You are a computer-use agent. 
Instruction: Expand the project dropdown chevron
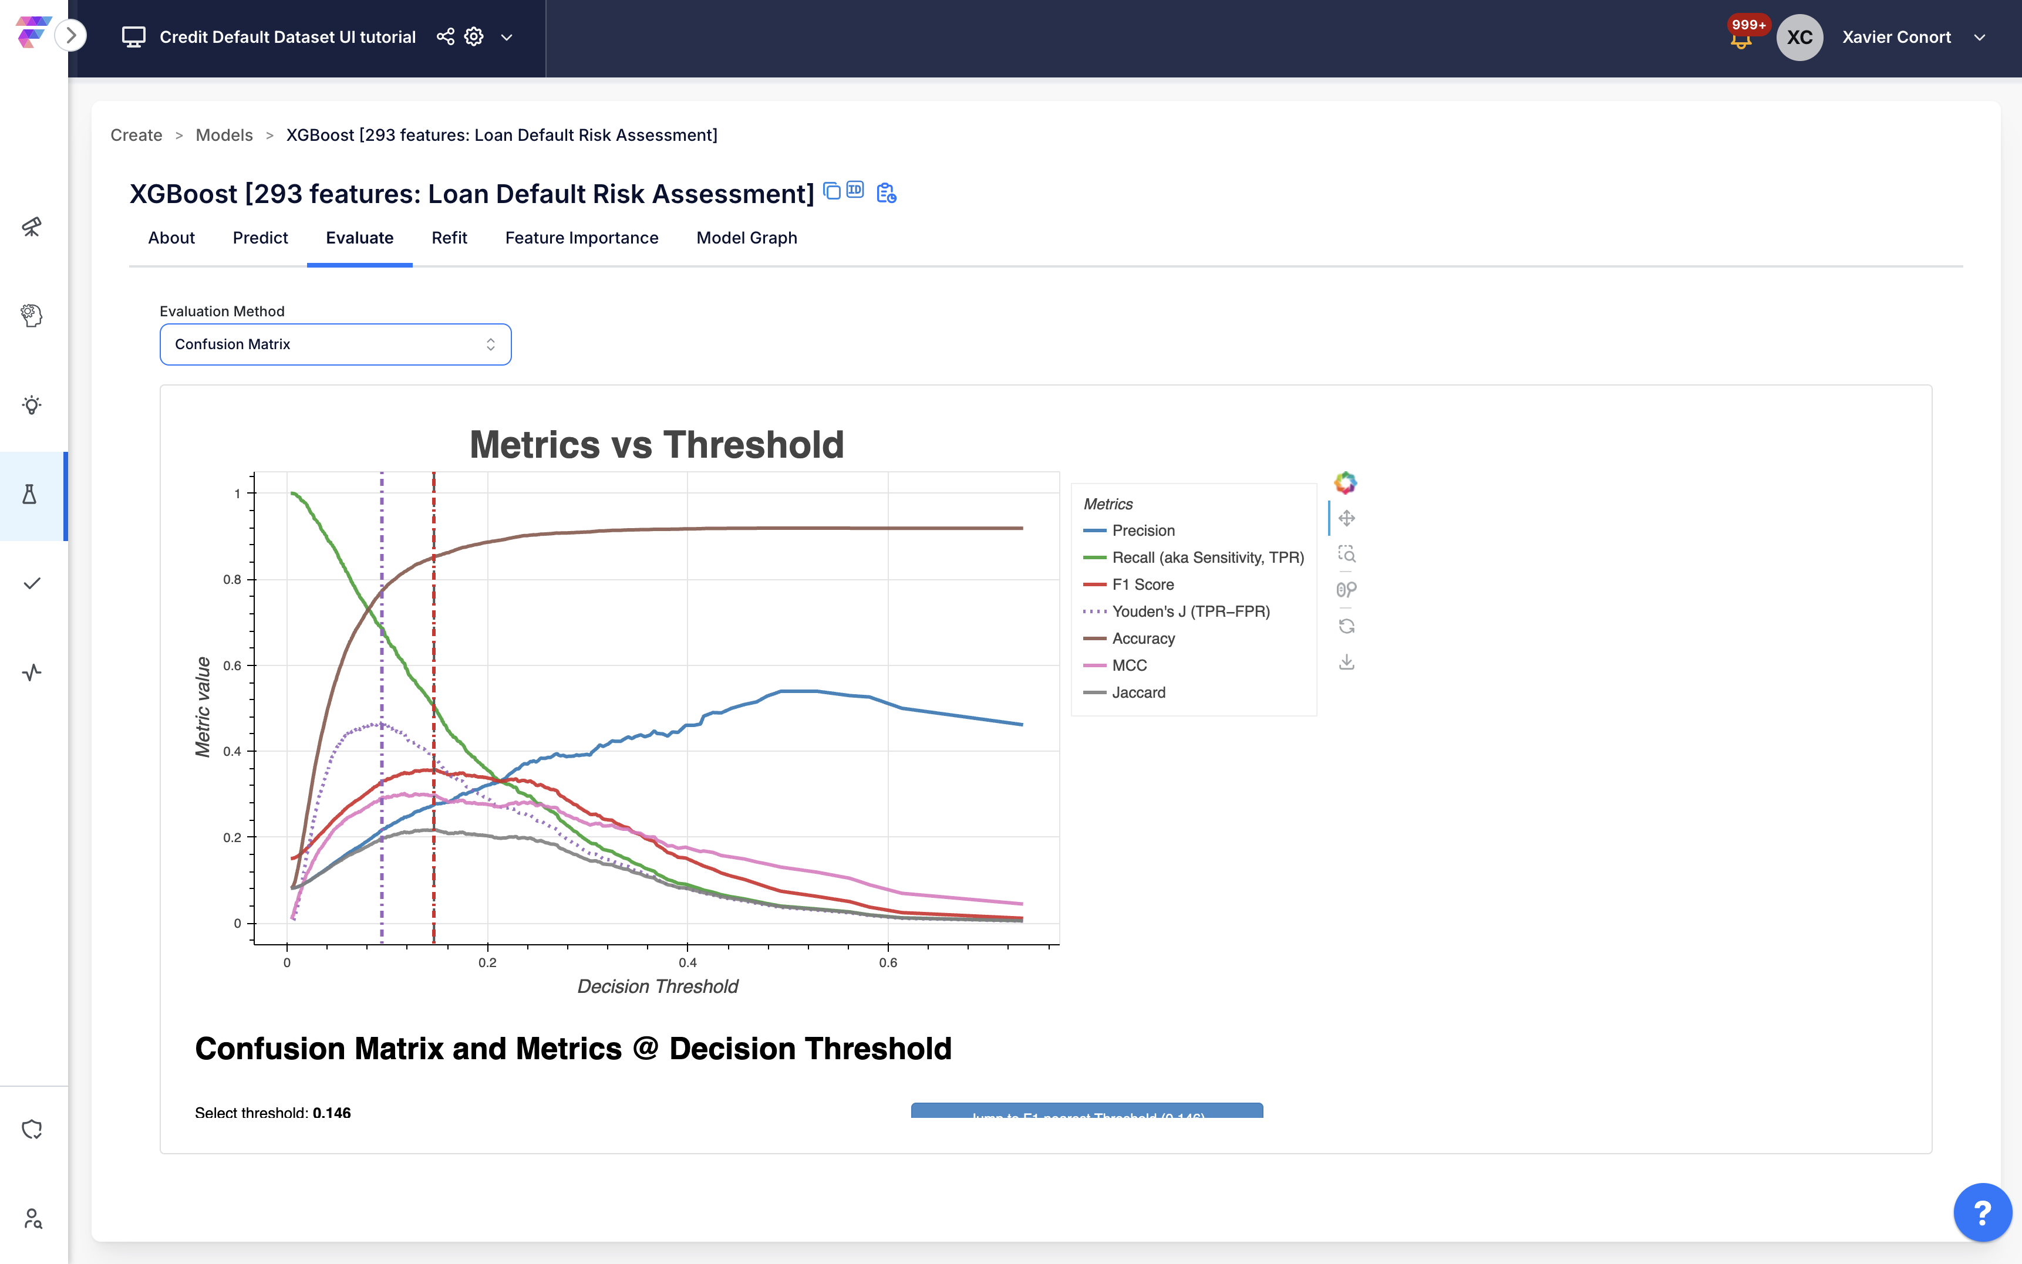507,38
